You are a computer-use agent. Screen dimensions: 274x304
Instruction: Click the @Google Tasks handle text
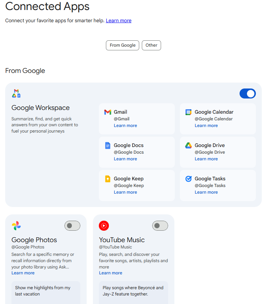210,186
